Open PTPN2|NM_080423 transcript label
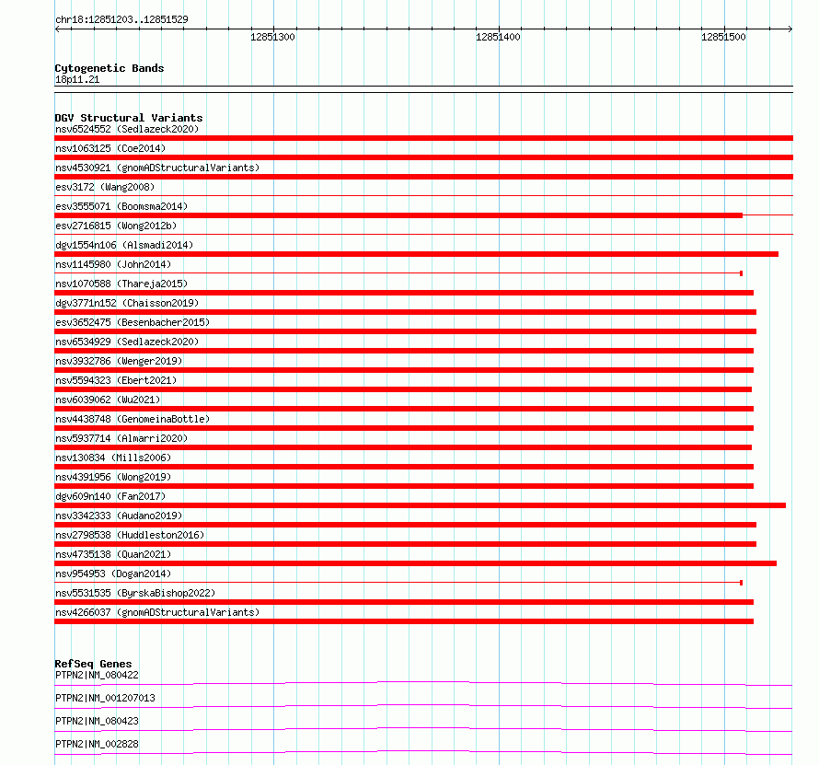 (97, 721)
